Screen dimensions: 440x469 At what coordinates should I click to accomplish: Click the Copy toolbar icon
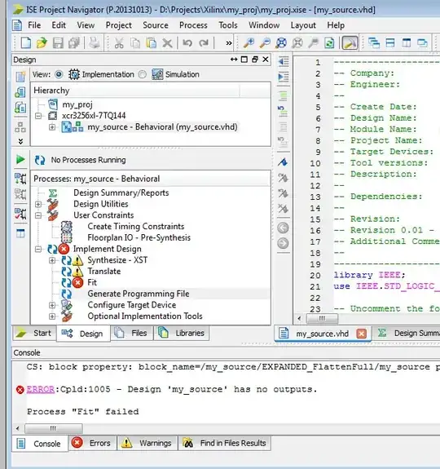point(135,43)
